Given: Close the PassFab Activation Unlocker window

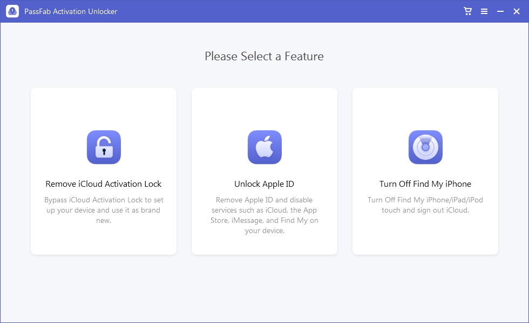Looking at the screenshot, I should pos(516,11).
